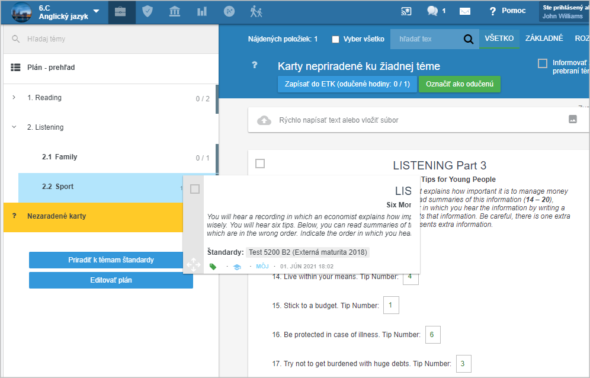This screenshot has width=590, height=378.
Task: Click the move arrows handle on card
Action: (x=193, y=265)
